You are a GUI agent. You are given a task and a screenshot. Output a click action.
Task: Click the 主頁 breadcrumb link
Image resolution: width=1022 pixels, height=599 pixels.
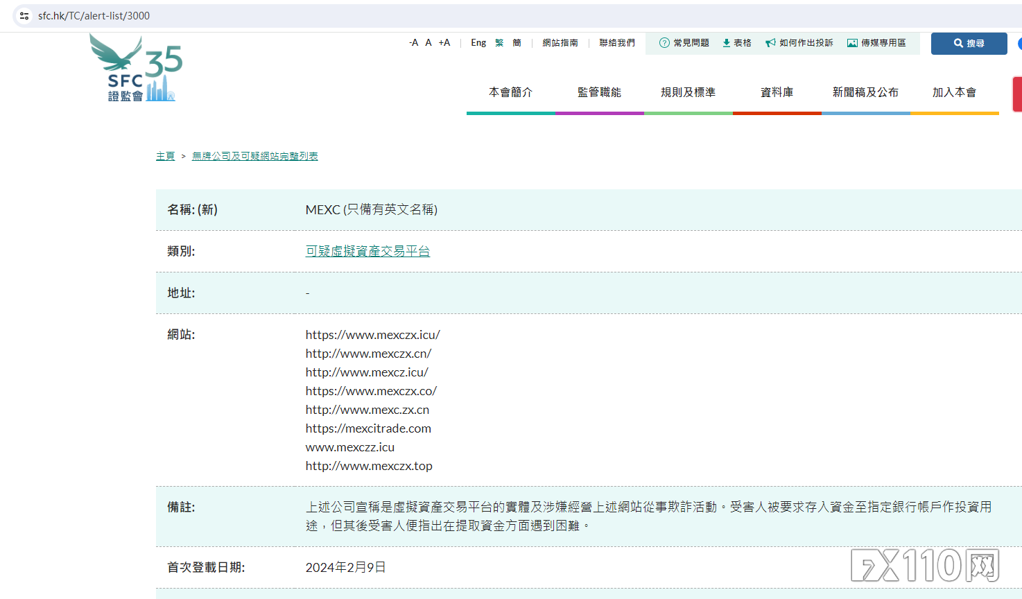(x=165, y=156)
